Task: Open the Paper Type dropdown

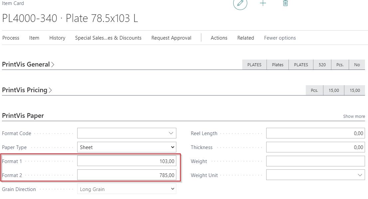Action: point(126,147)
